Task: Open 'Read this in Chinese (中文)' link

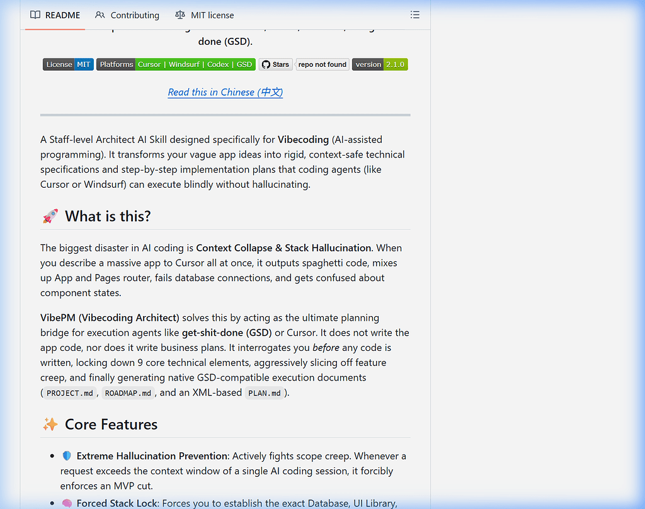Action: [x=225, y=92]
